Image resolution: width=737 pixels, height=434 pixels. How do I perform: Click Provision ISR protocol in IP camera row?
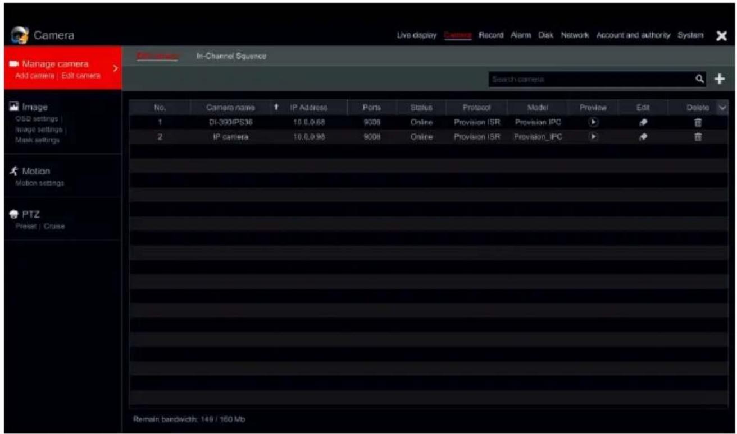[476, 136]
